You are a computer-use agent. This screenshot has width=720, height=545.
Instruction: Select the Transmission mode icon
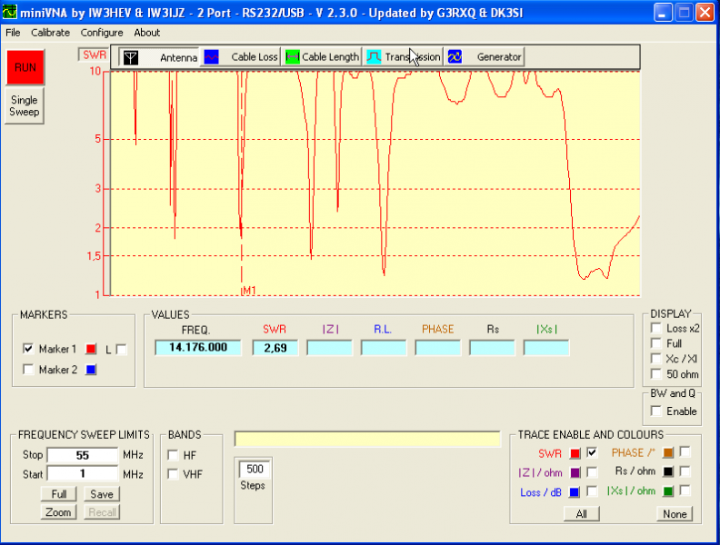coord(374,57)
